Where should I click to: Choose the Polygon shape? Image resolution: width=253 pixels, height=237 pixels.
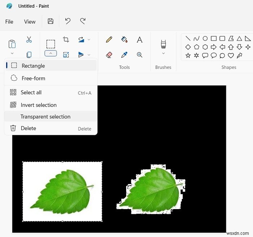coord(231,38)
